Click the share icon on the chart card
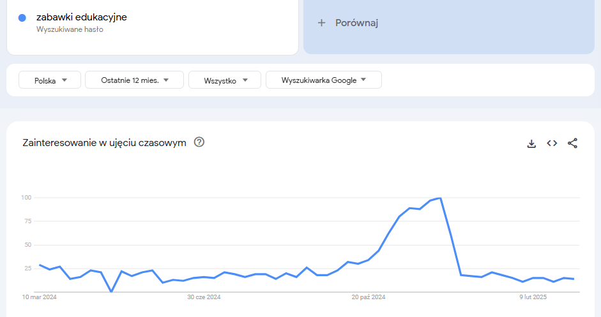 coord(572,144)
